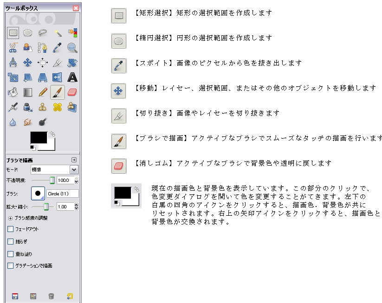
Task: Choose the Scissors Select tool
Action: tap(13, 47)
